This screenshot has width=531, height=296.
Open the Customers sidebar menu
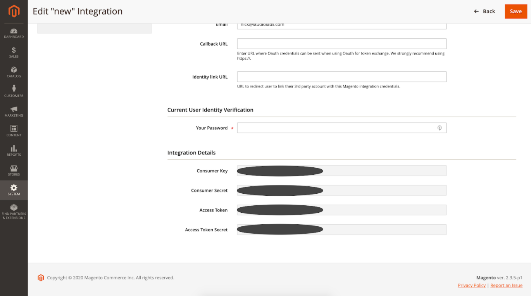click(x=14, y=92)
